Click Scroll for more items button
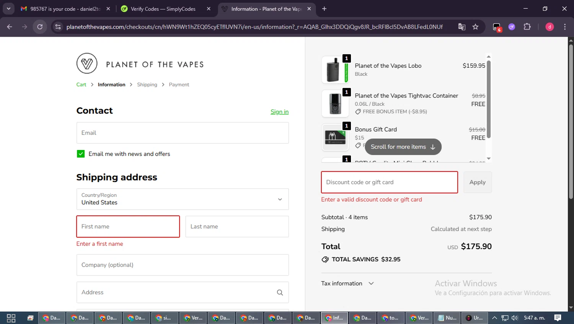Viewport: 574px width, 324px height. tap(403, 147)
